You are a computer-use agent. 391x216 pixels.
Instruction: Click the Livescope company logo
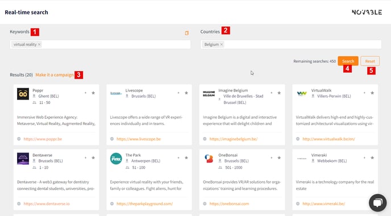pyautogui.click(x=116, y=93)
